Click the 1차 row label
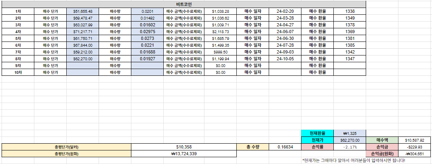 (x=18, y=11)
